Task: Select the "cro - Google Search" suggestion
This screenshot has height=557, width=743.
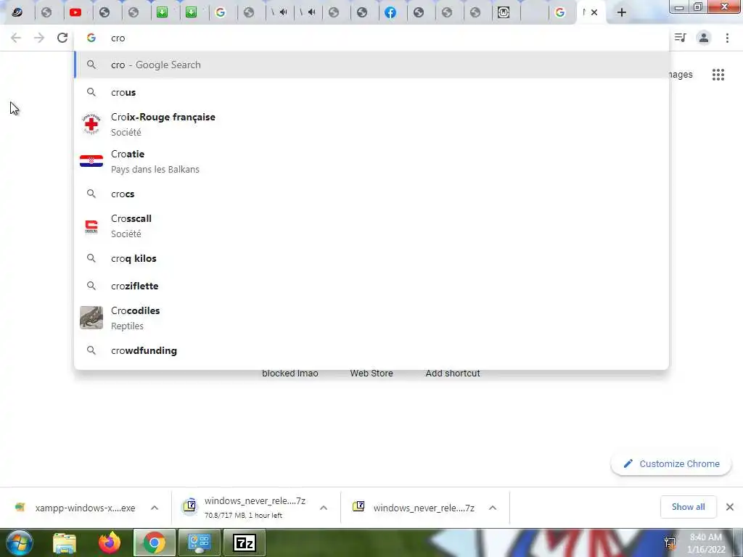Action: [372, 65]
